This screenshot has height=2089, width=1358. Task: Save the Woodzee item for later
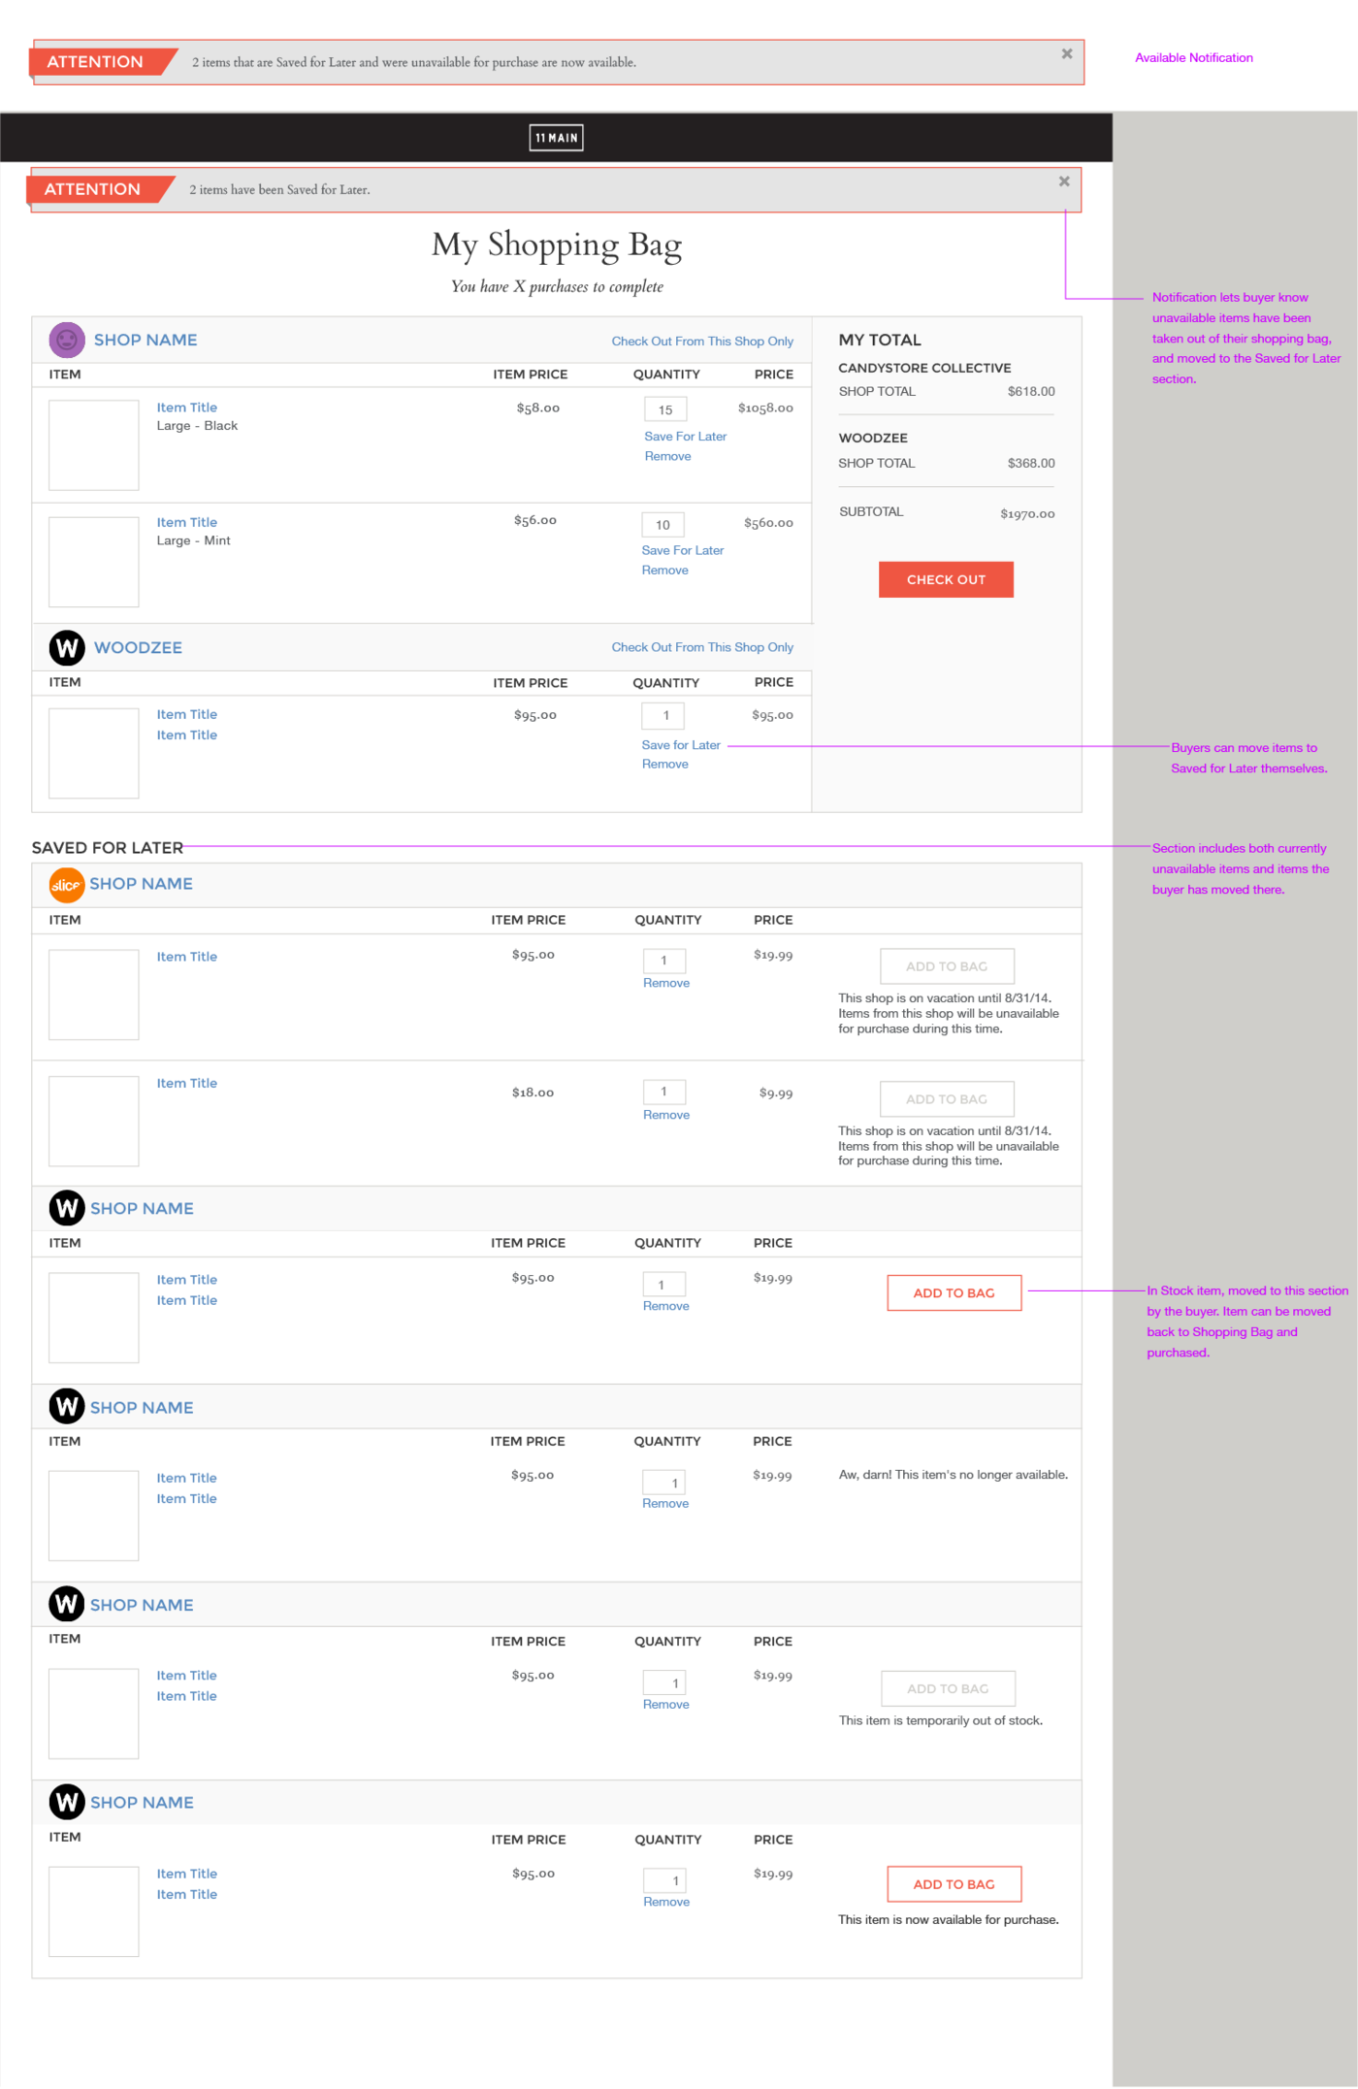click(680, 745)
